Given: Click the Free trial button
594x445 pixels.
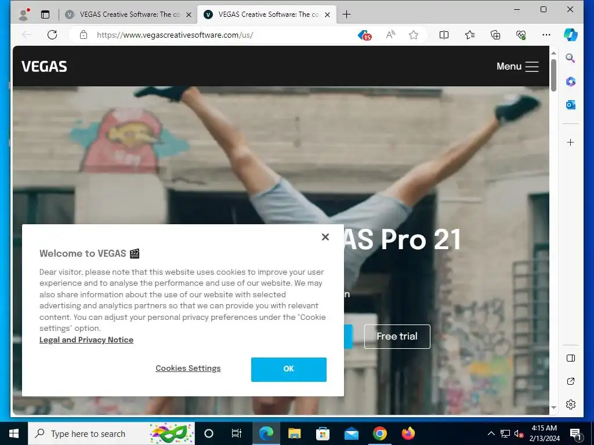Looking at the screenshot, I should point(397,337).
